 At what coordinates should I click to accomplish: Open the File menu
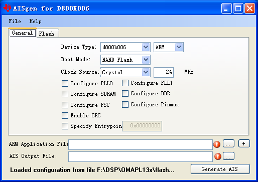click(15, 21)
